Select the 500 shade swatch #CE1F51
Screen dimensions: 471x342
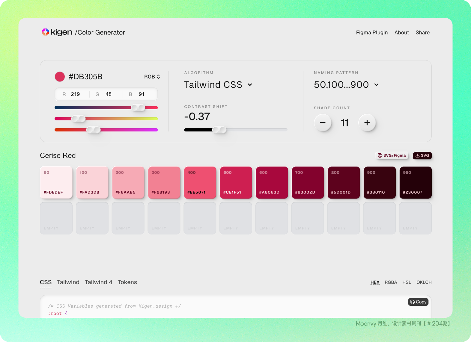click(236, 182)
